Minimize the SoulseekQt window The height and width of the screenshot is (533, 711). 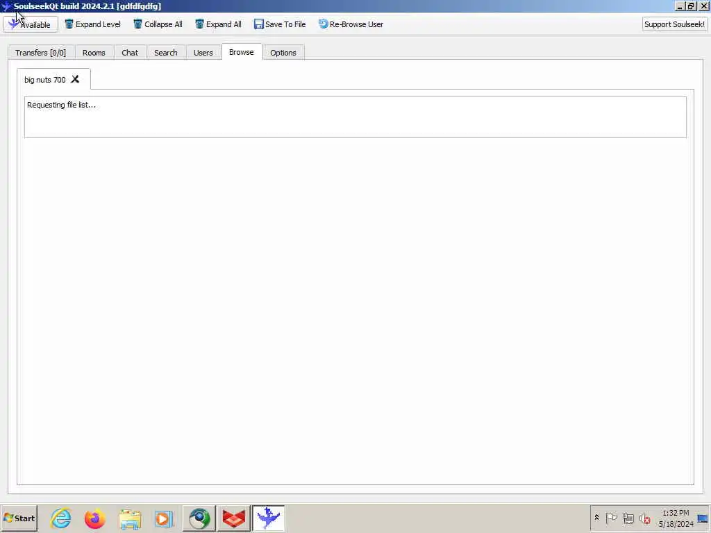click(x=680, y=6)
